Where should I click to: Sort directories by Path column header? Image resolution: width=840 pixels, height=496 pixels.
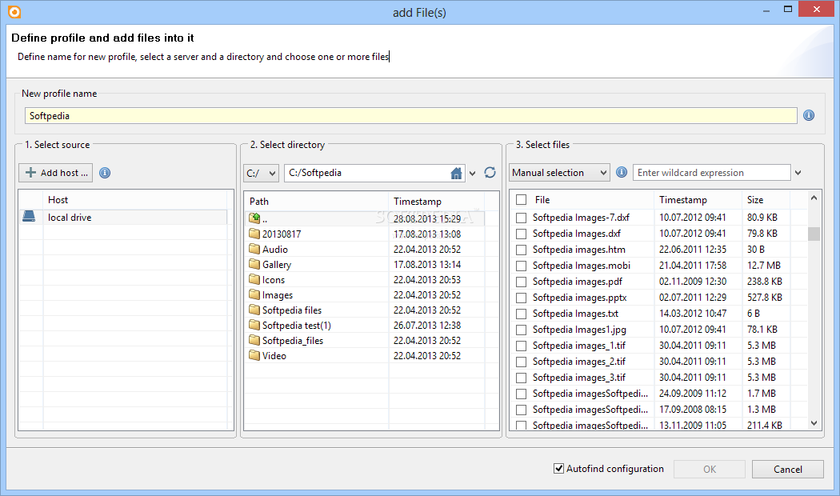[316, 202]
